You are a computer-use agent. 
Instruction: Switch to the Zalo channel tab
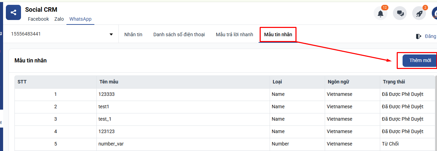pyautogui.click(x=59, y=19)
